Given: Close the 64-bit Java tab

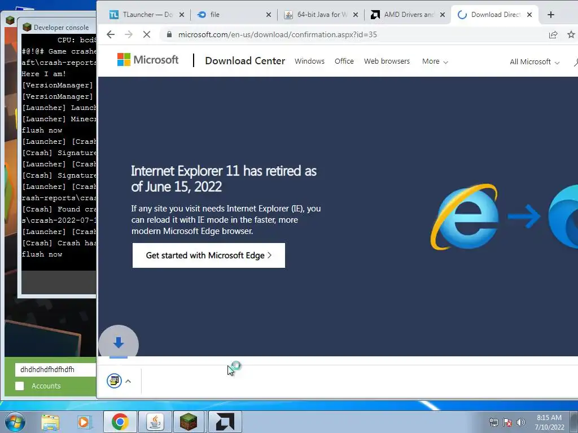Looking at the screenshot, I should pyautogui.click(x=356, y=15).
